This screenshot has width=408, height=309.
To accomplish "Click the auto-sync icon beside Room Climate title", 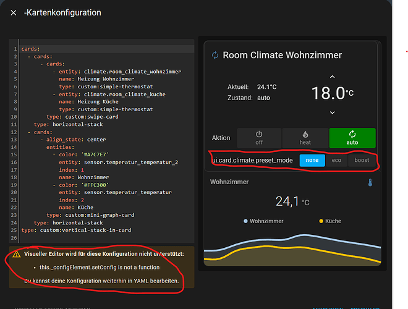I will [215, 55].
